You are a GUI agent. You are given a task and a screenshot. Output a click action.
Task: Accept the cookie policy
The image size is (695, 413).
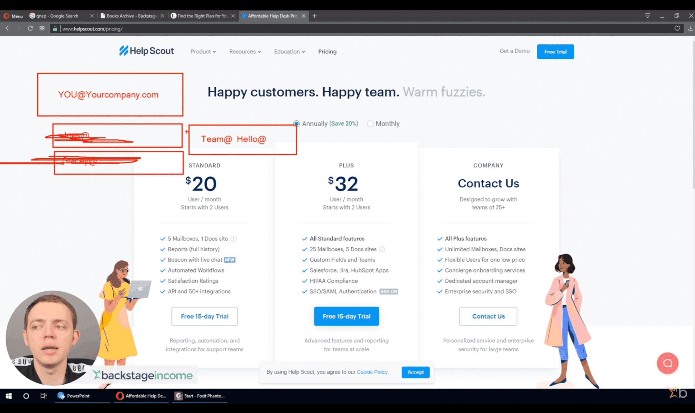[x=415, y=372]
